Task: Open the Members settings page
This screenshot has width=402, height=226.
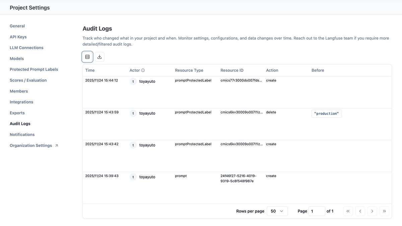Action: click(19, 91)
